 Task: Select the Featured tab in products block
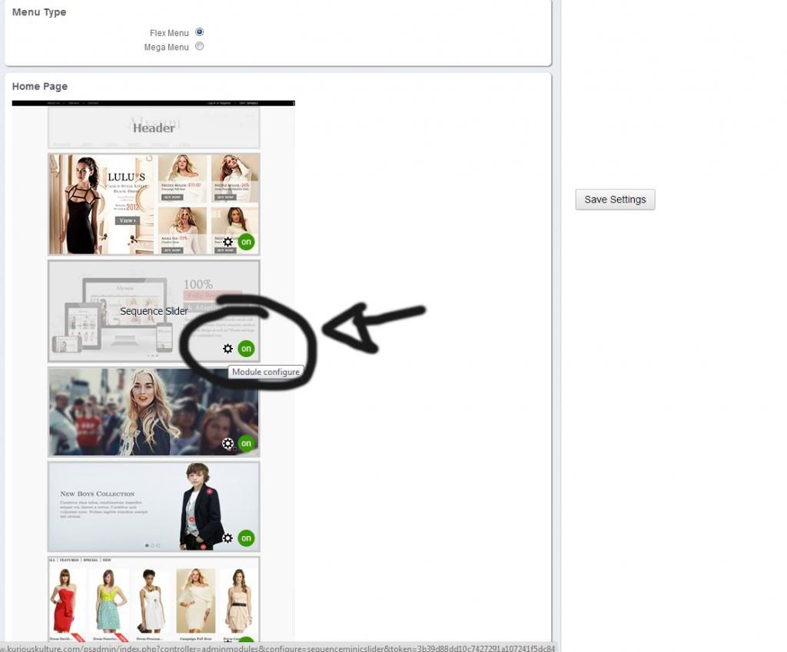pyautogui.click(x=70, y=561)
